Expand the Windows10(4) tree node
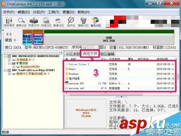Viewport: 181px width, 136px height. pyautogui.click(x=13, y=67)
